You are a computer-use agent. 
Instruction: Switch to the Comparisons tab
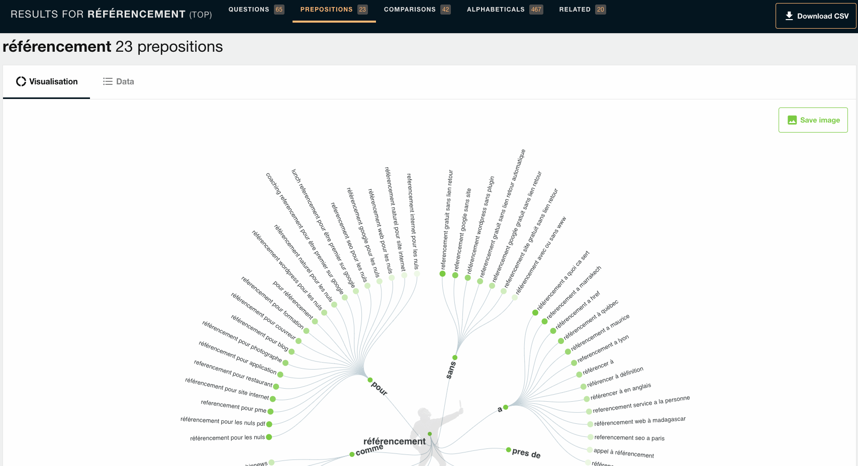417,10
